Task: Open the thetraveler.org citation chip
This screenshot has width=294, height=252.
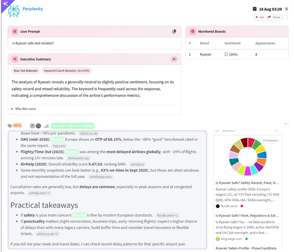Action: point(78,158)
